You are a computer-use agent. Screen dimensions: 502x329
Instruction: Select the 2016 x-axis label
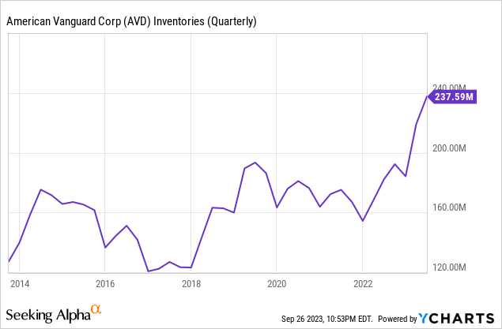tap(105, 282)
